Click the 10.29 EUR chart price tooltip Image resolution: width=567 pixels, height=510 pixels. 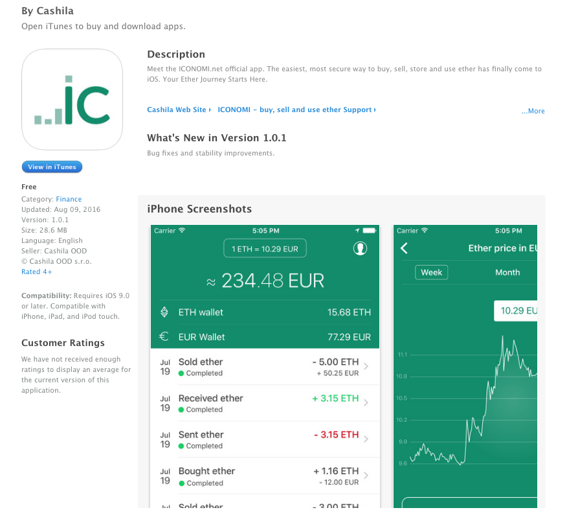516,310
